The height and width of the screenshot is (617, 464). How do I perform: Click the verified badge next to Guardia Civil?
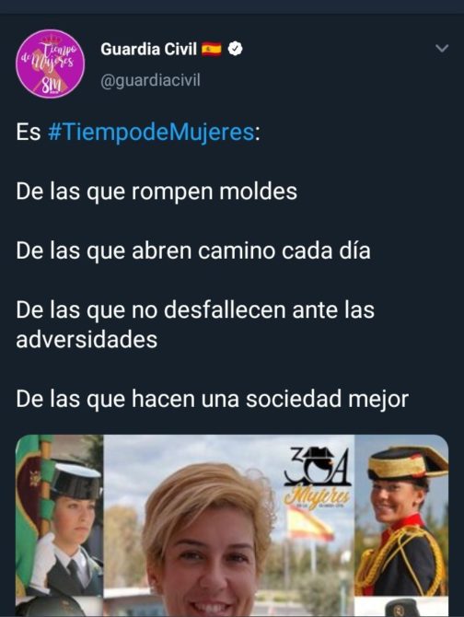click(235, 49)
